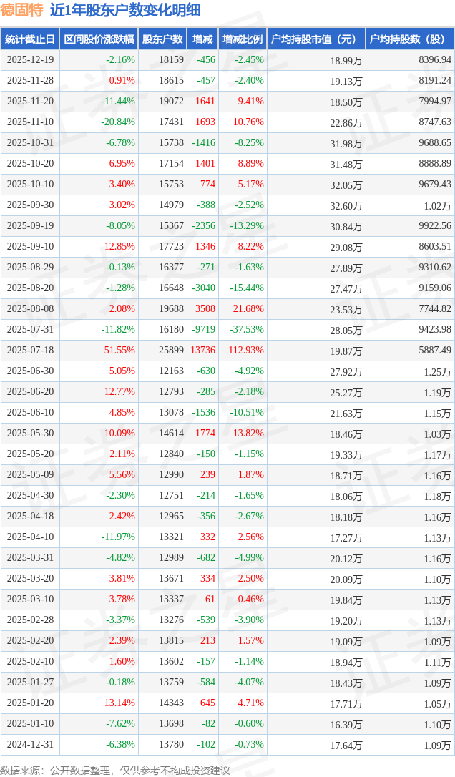Select the 2025-12-19 date cell

(30, 60)
